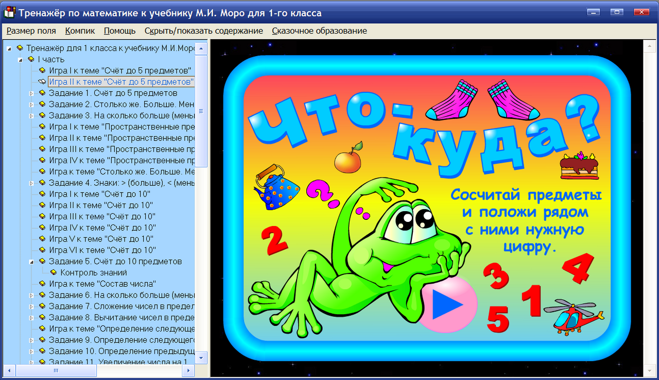Click the book icon beside "Задание 3. На сколько больше"
This screenshot has height=380, width=659.
click(42, 115)
